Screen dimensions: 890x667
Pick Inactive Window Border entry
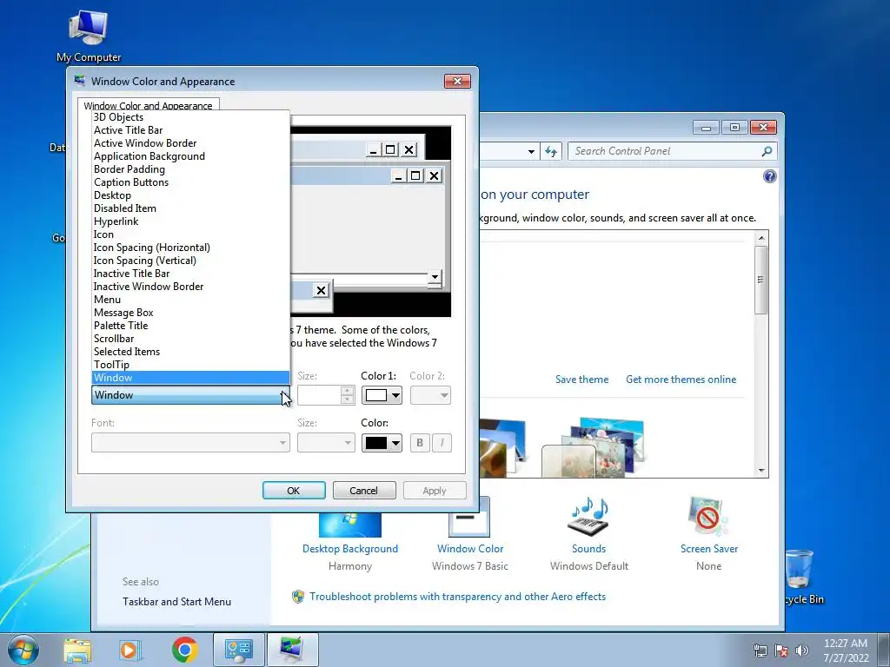tap(190, 287)
